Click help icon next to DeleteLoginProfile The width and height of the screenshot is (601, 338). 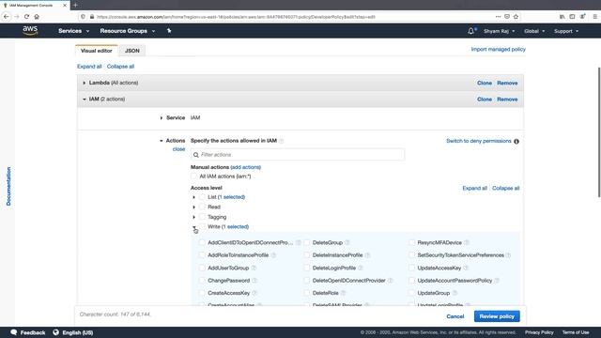[361, 268]
